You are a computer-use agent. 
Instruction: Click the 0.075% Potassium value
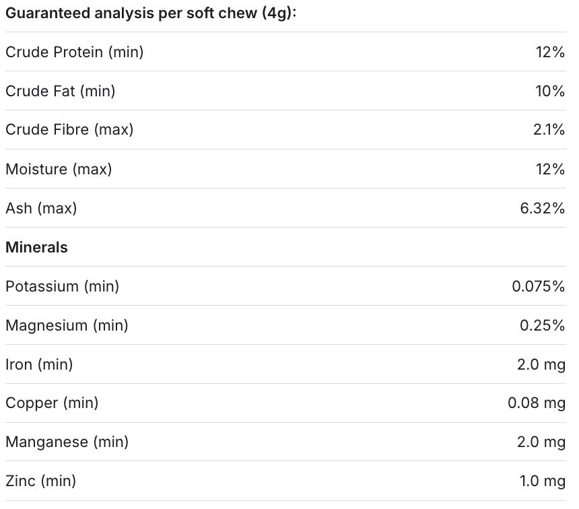[x=538, y=286]
